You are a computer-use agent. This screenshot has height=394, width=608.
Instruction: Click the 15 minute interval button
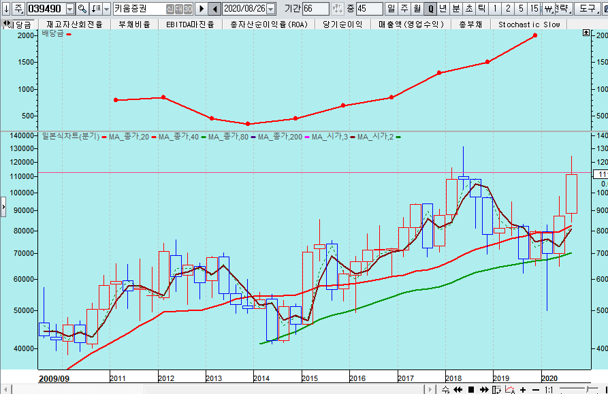[534, 9]
